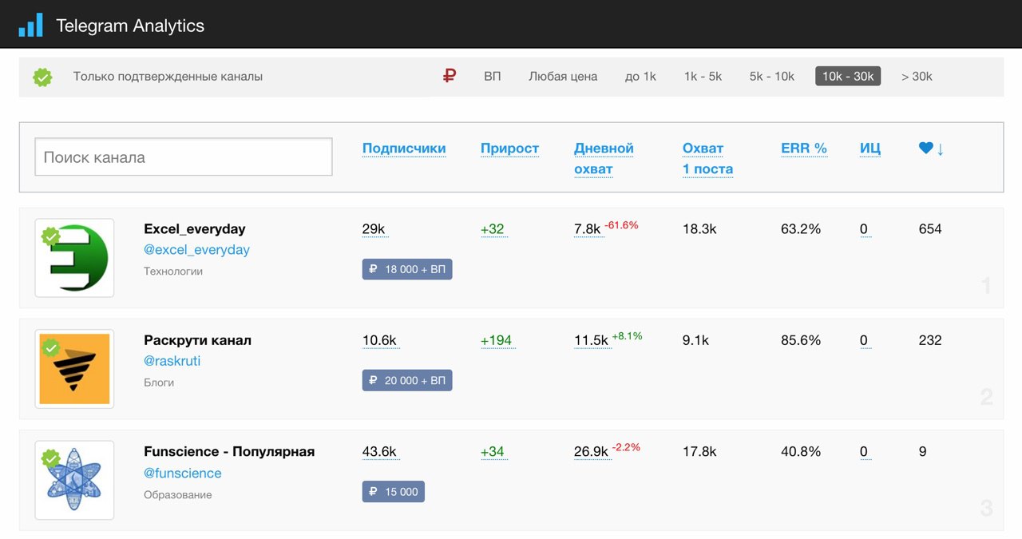Screen dimensions: 1022x539
Task: Click the Образование category label
Action: pyautogui.click(x=178, y=494)
